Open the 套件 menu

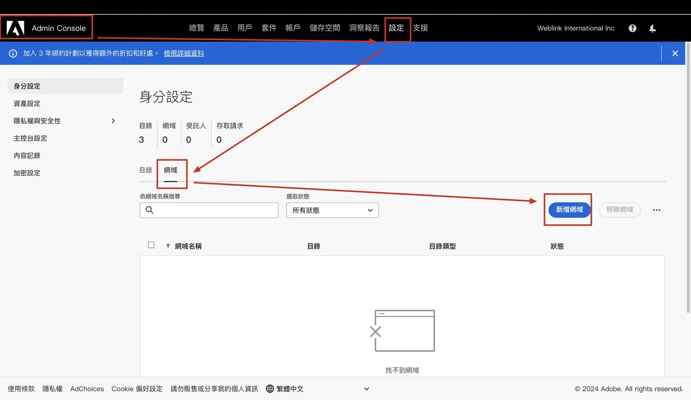269,28
